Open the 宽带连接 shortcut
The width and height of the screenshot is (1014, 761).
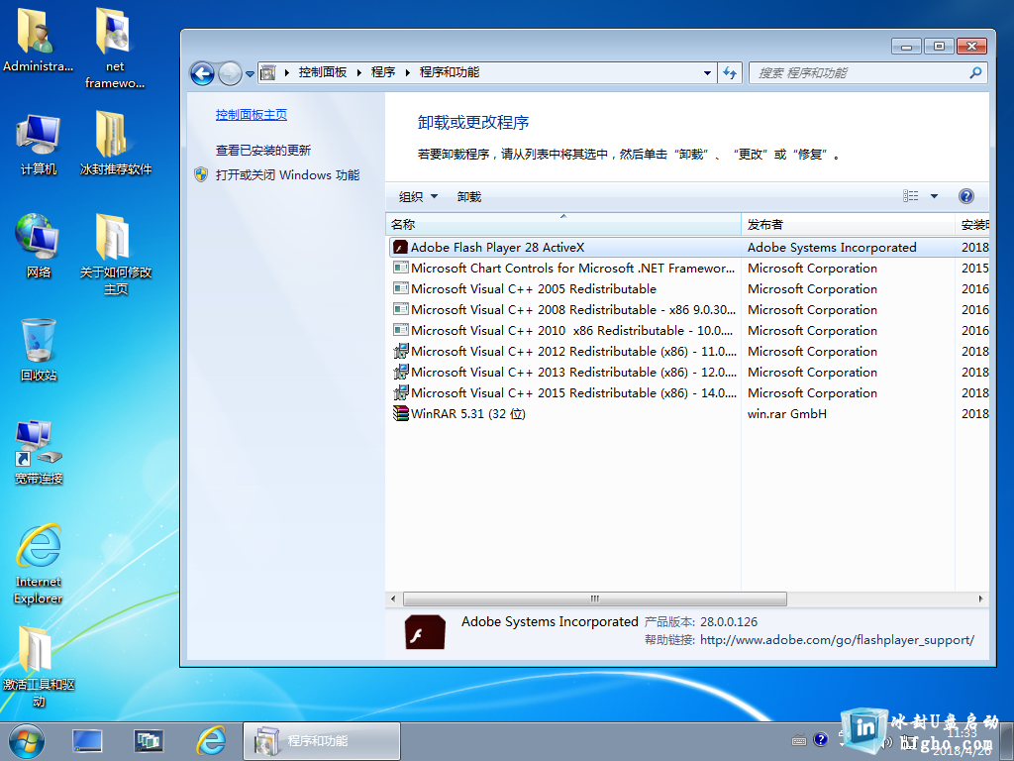(x=39, y=453)
